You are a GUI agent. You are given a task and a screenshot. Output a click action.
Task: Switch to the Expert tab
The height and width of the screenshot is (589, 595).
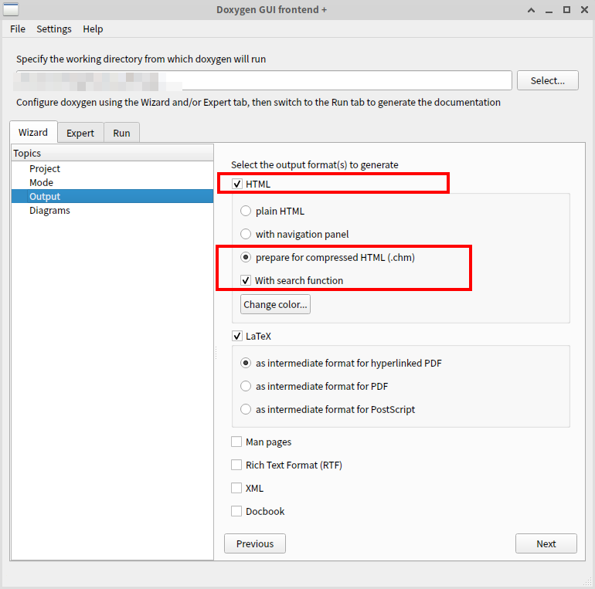tap(80, 133)
